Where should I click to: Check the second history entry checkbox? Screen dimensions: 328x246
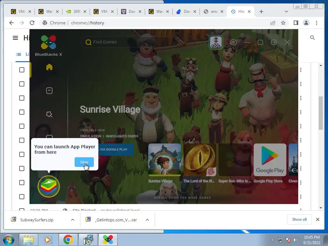22,84
